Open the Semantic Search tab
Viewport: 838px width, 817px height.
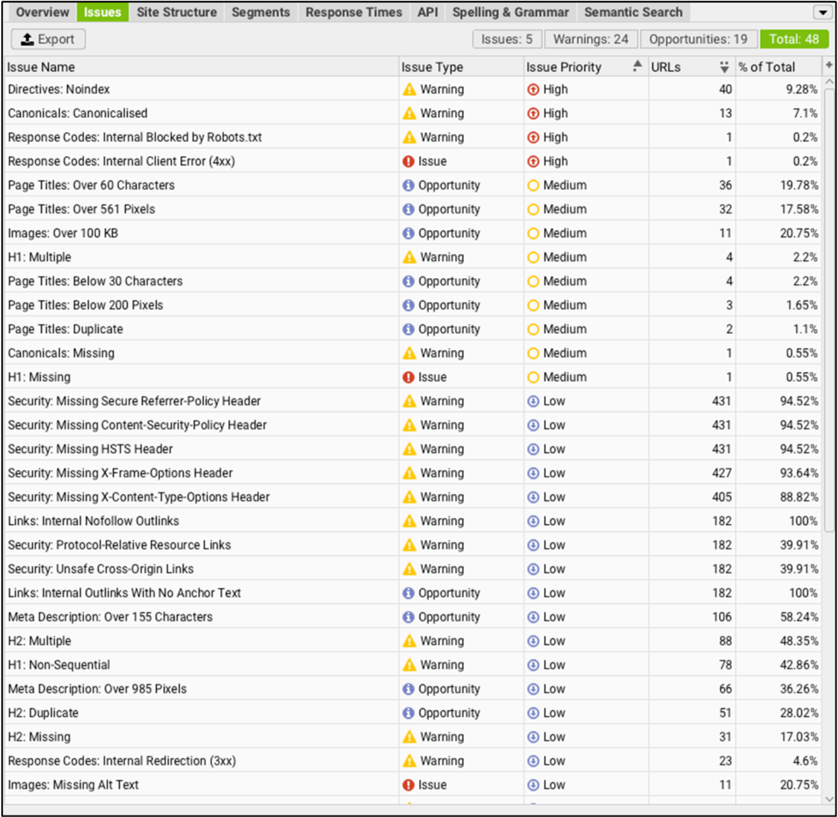pos(634,12)
